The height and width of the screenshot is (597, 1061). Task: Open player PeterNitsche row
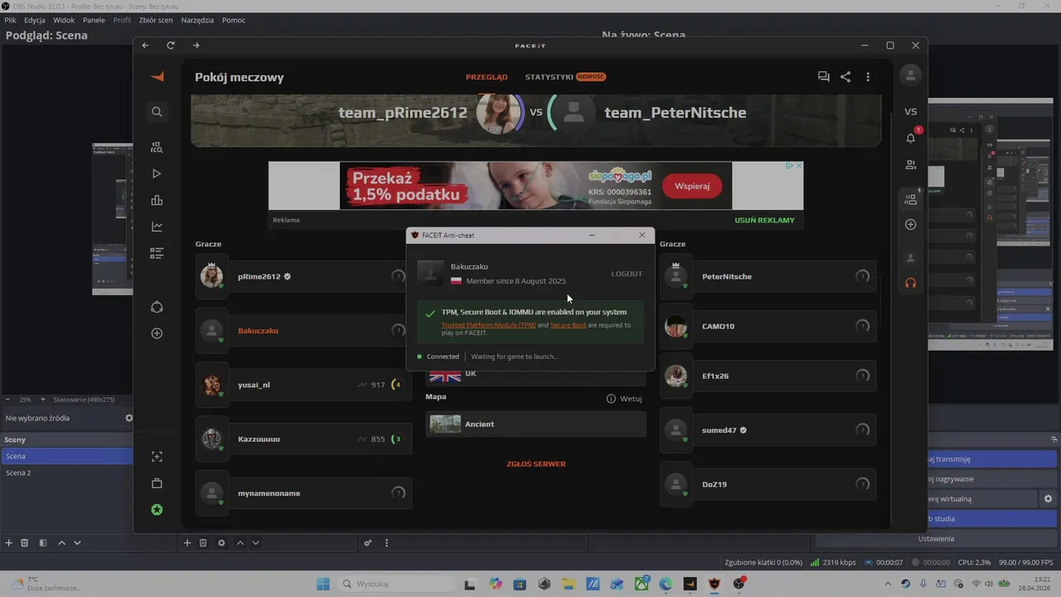click(768, 276)
